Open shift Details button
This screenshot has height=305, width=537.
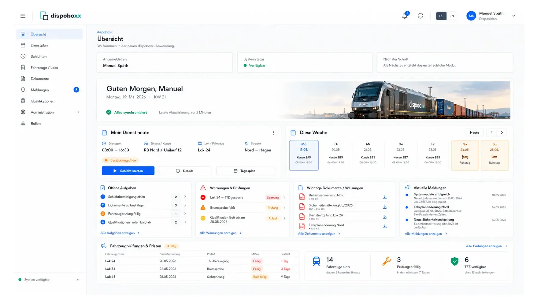pos(185,171)
